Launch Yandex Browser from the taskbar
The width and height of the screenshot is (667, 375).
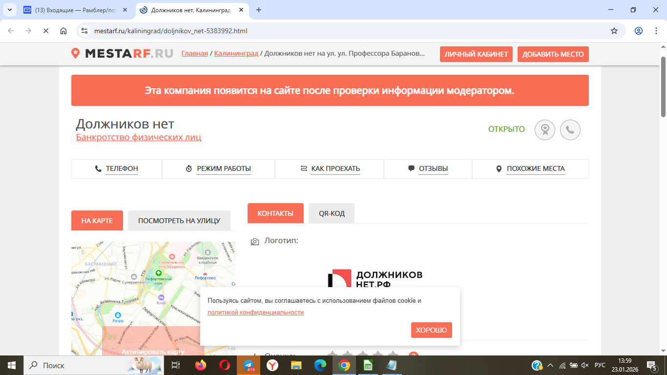point(272,365)
